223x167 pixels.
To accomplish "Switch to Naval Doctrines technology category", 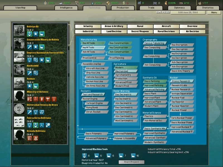I will [166, 31].
